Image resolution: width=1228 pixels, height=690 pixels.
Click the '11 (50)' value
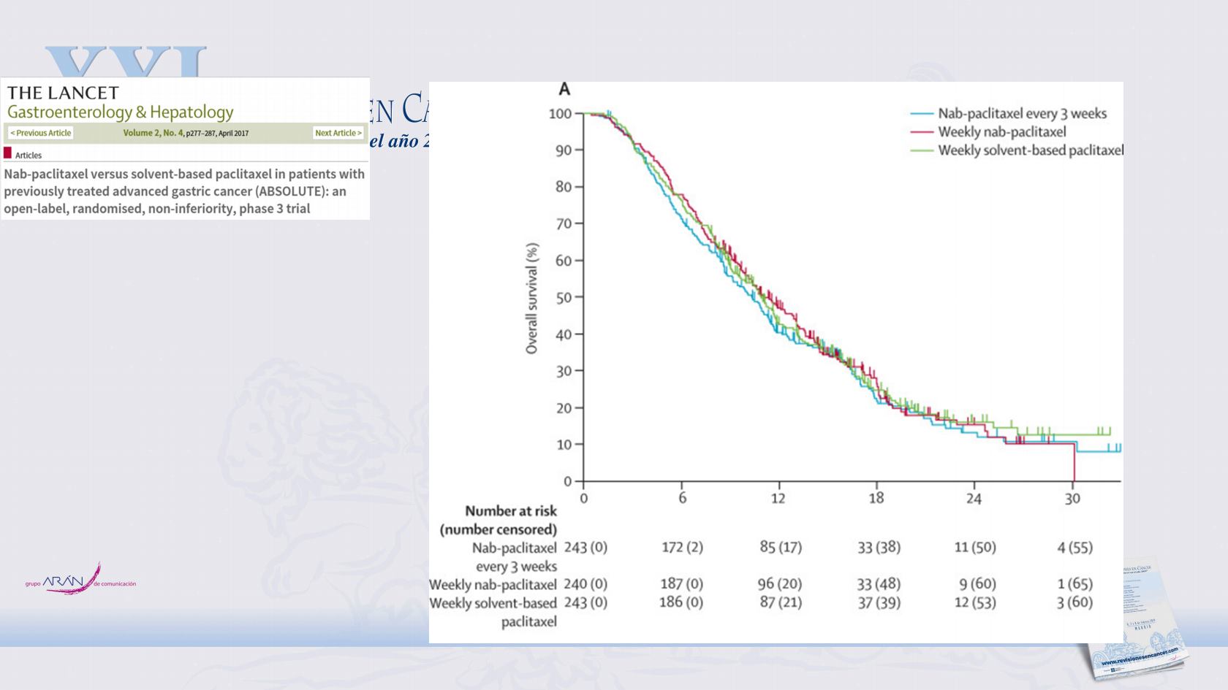(975, 548)
